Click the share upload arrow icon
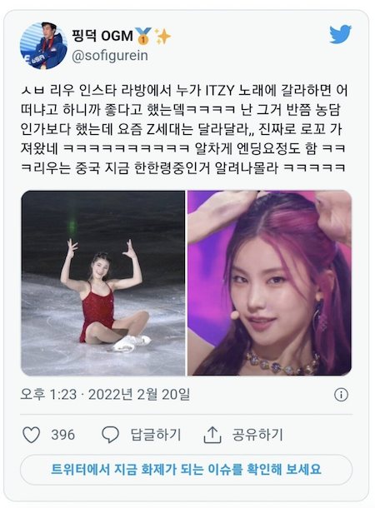 coord(212,435)
